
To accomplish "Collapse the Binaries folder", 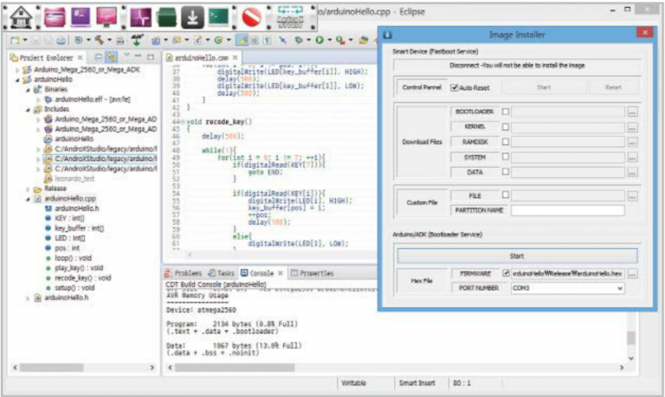I will pos(28,89).
